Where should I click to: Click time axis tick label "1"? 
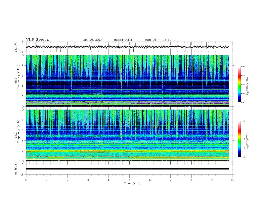47,180
